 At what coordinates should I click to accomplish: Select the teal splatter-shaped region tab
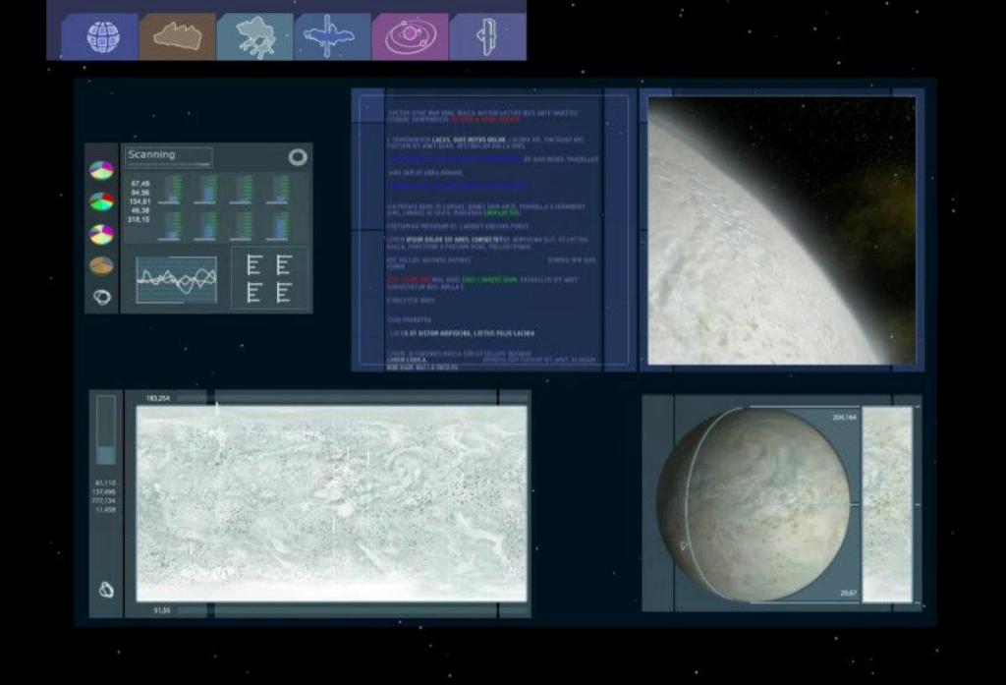click(x=254, y=37)
